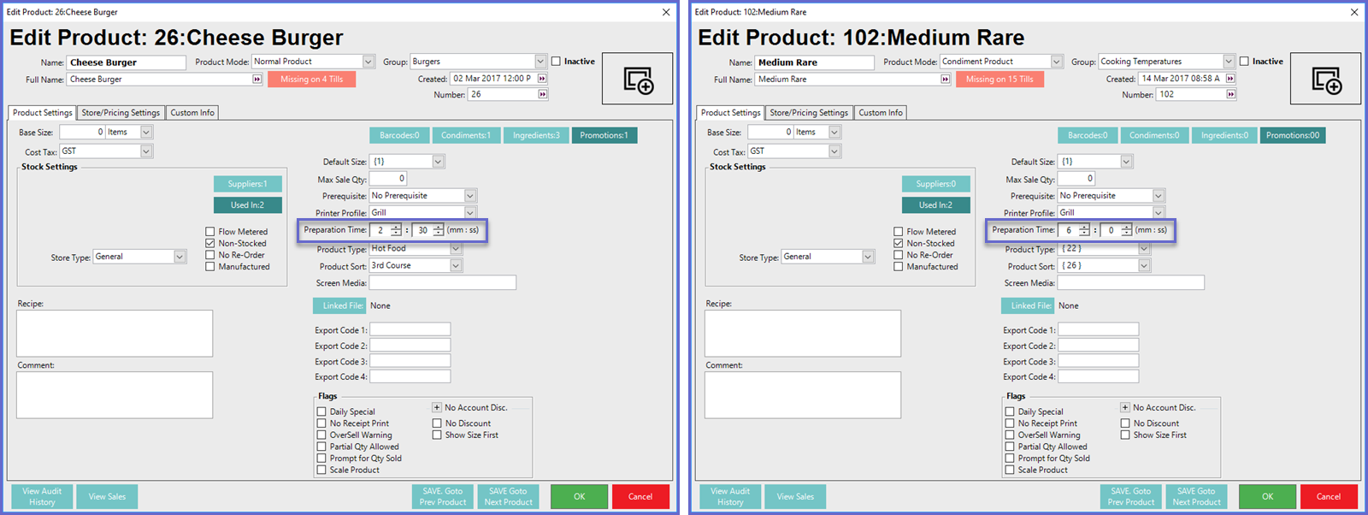
Task: Increase Cheese Burger preparation minutes using up arrow
Action: click(x=396, y=227)
